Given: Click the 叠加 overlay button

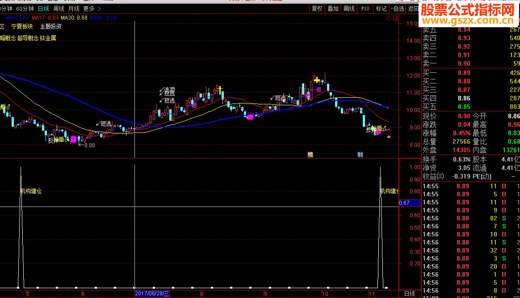Looking at the screenshot, I should pos(333,8).
